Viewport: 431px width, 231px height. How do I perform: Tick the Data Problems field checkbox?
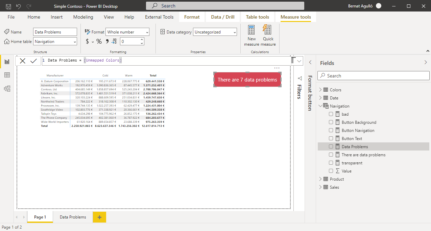pyautogui.click(x=331, y=147)
